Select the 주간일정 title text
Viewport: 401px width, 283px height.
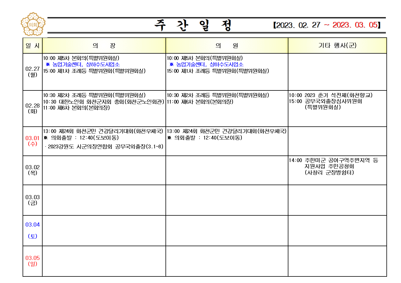pyautogui.click(x=193, y=25)
